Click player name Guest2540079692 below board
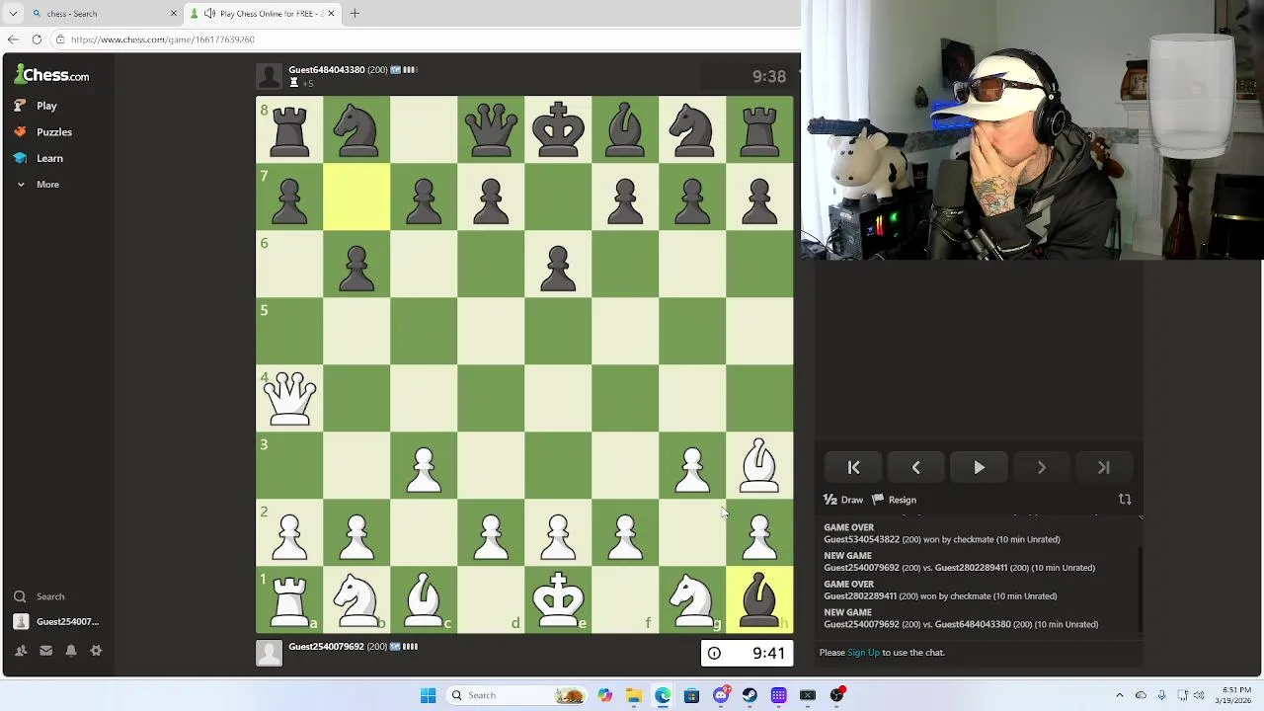The width and height of the screenshot is (1264, 711). (326, 647)
